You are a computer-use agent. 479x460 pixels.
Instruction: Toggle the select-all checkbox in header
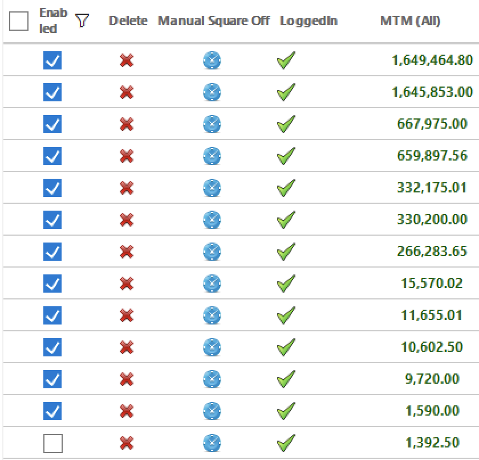(x=19, y=21)
